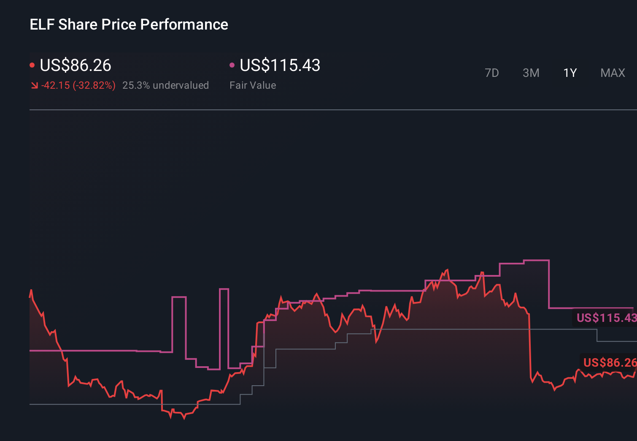Click the '25.3% undervalued' label
The height and width of the screenshot is (441, 637).
pos(166,85)
